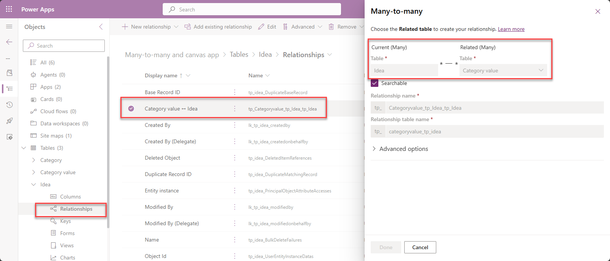610x261 pixels.
Task: Click the hamburger menu icon in left rail
Action: click(9, 27)
